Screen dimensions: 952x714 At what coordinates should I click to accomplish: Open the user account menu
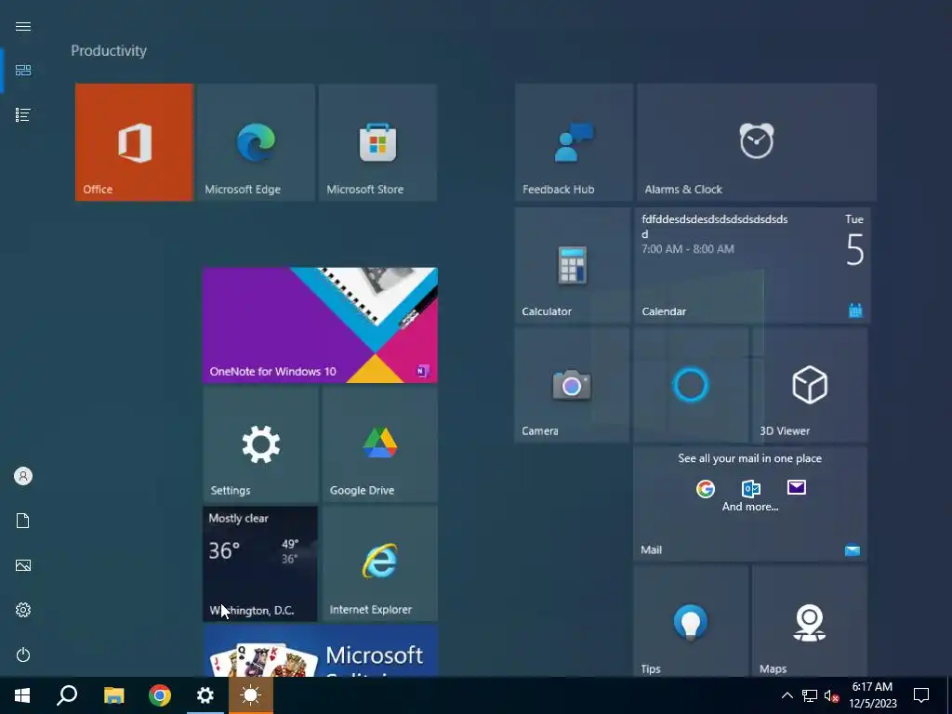[x=23, y=476]
